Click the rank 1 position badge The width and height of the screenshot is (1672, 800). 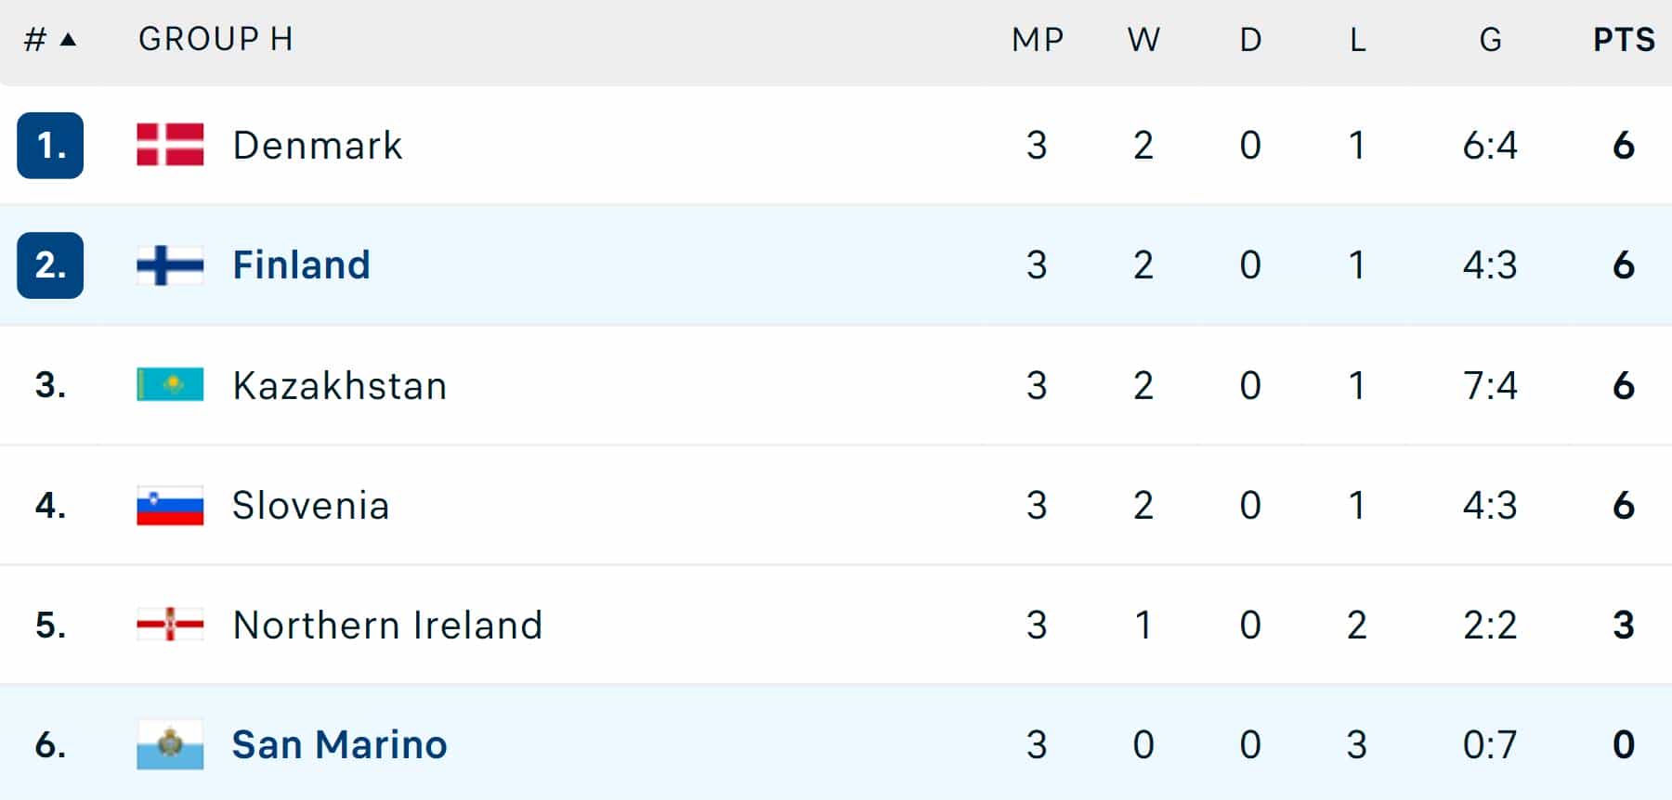(x=50, y=146)
